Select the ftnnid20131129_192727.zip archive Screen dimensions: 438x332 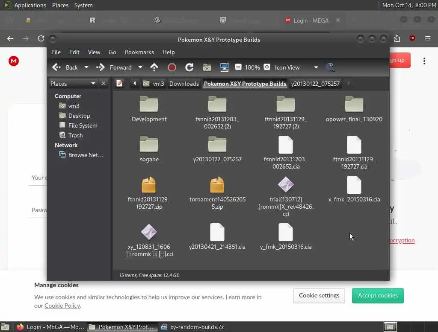tap(149, 192)
